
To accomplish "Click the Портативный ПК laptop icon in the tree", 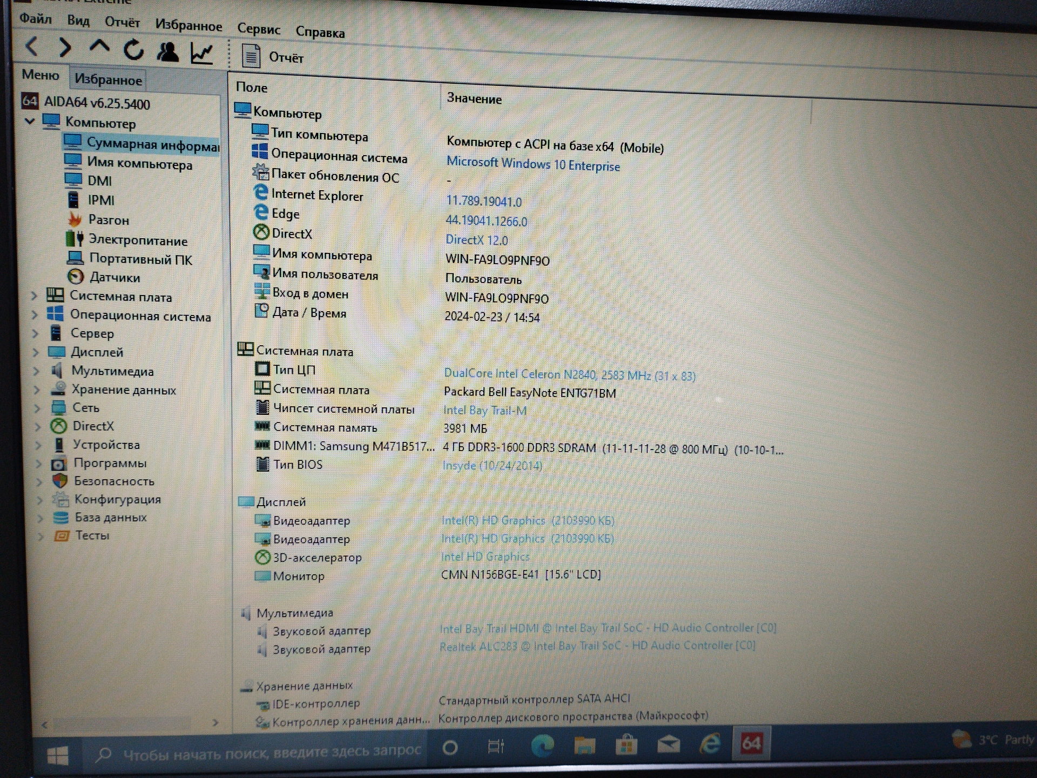I will (75, 258).
